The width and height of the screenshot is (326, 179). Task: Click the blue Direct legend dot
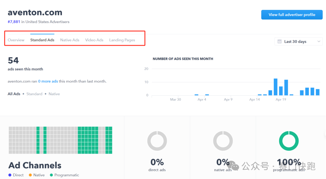click(10, 175)
